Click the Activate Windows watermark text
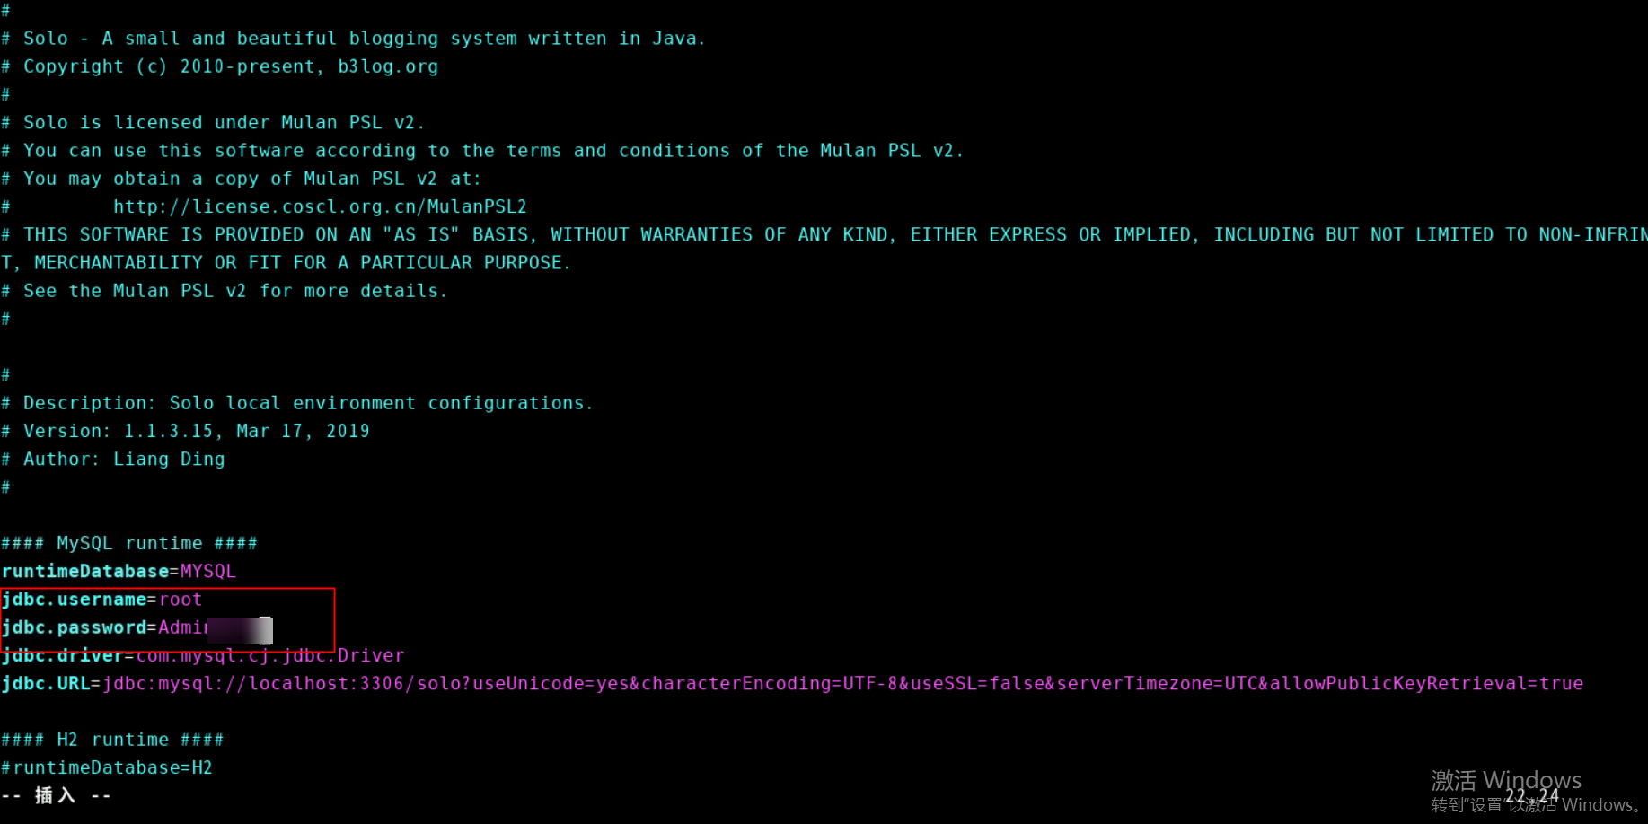Viewport: 1648px width, 824px height. click(x=1506, y=779)
